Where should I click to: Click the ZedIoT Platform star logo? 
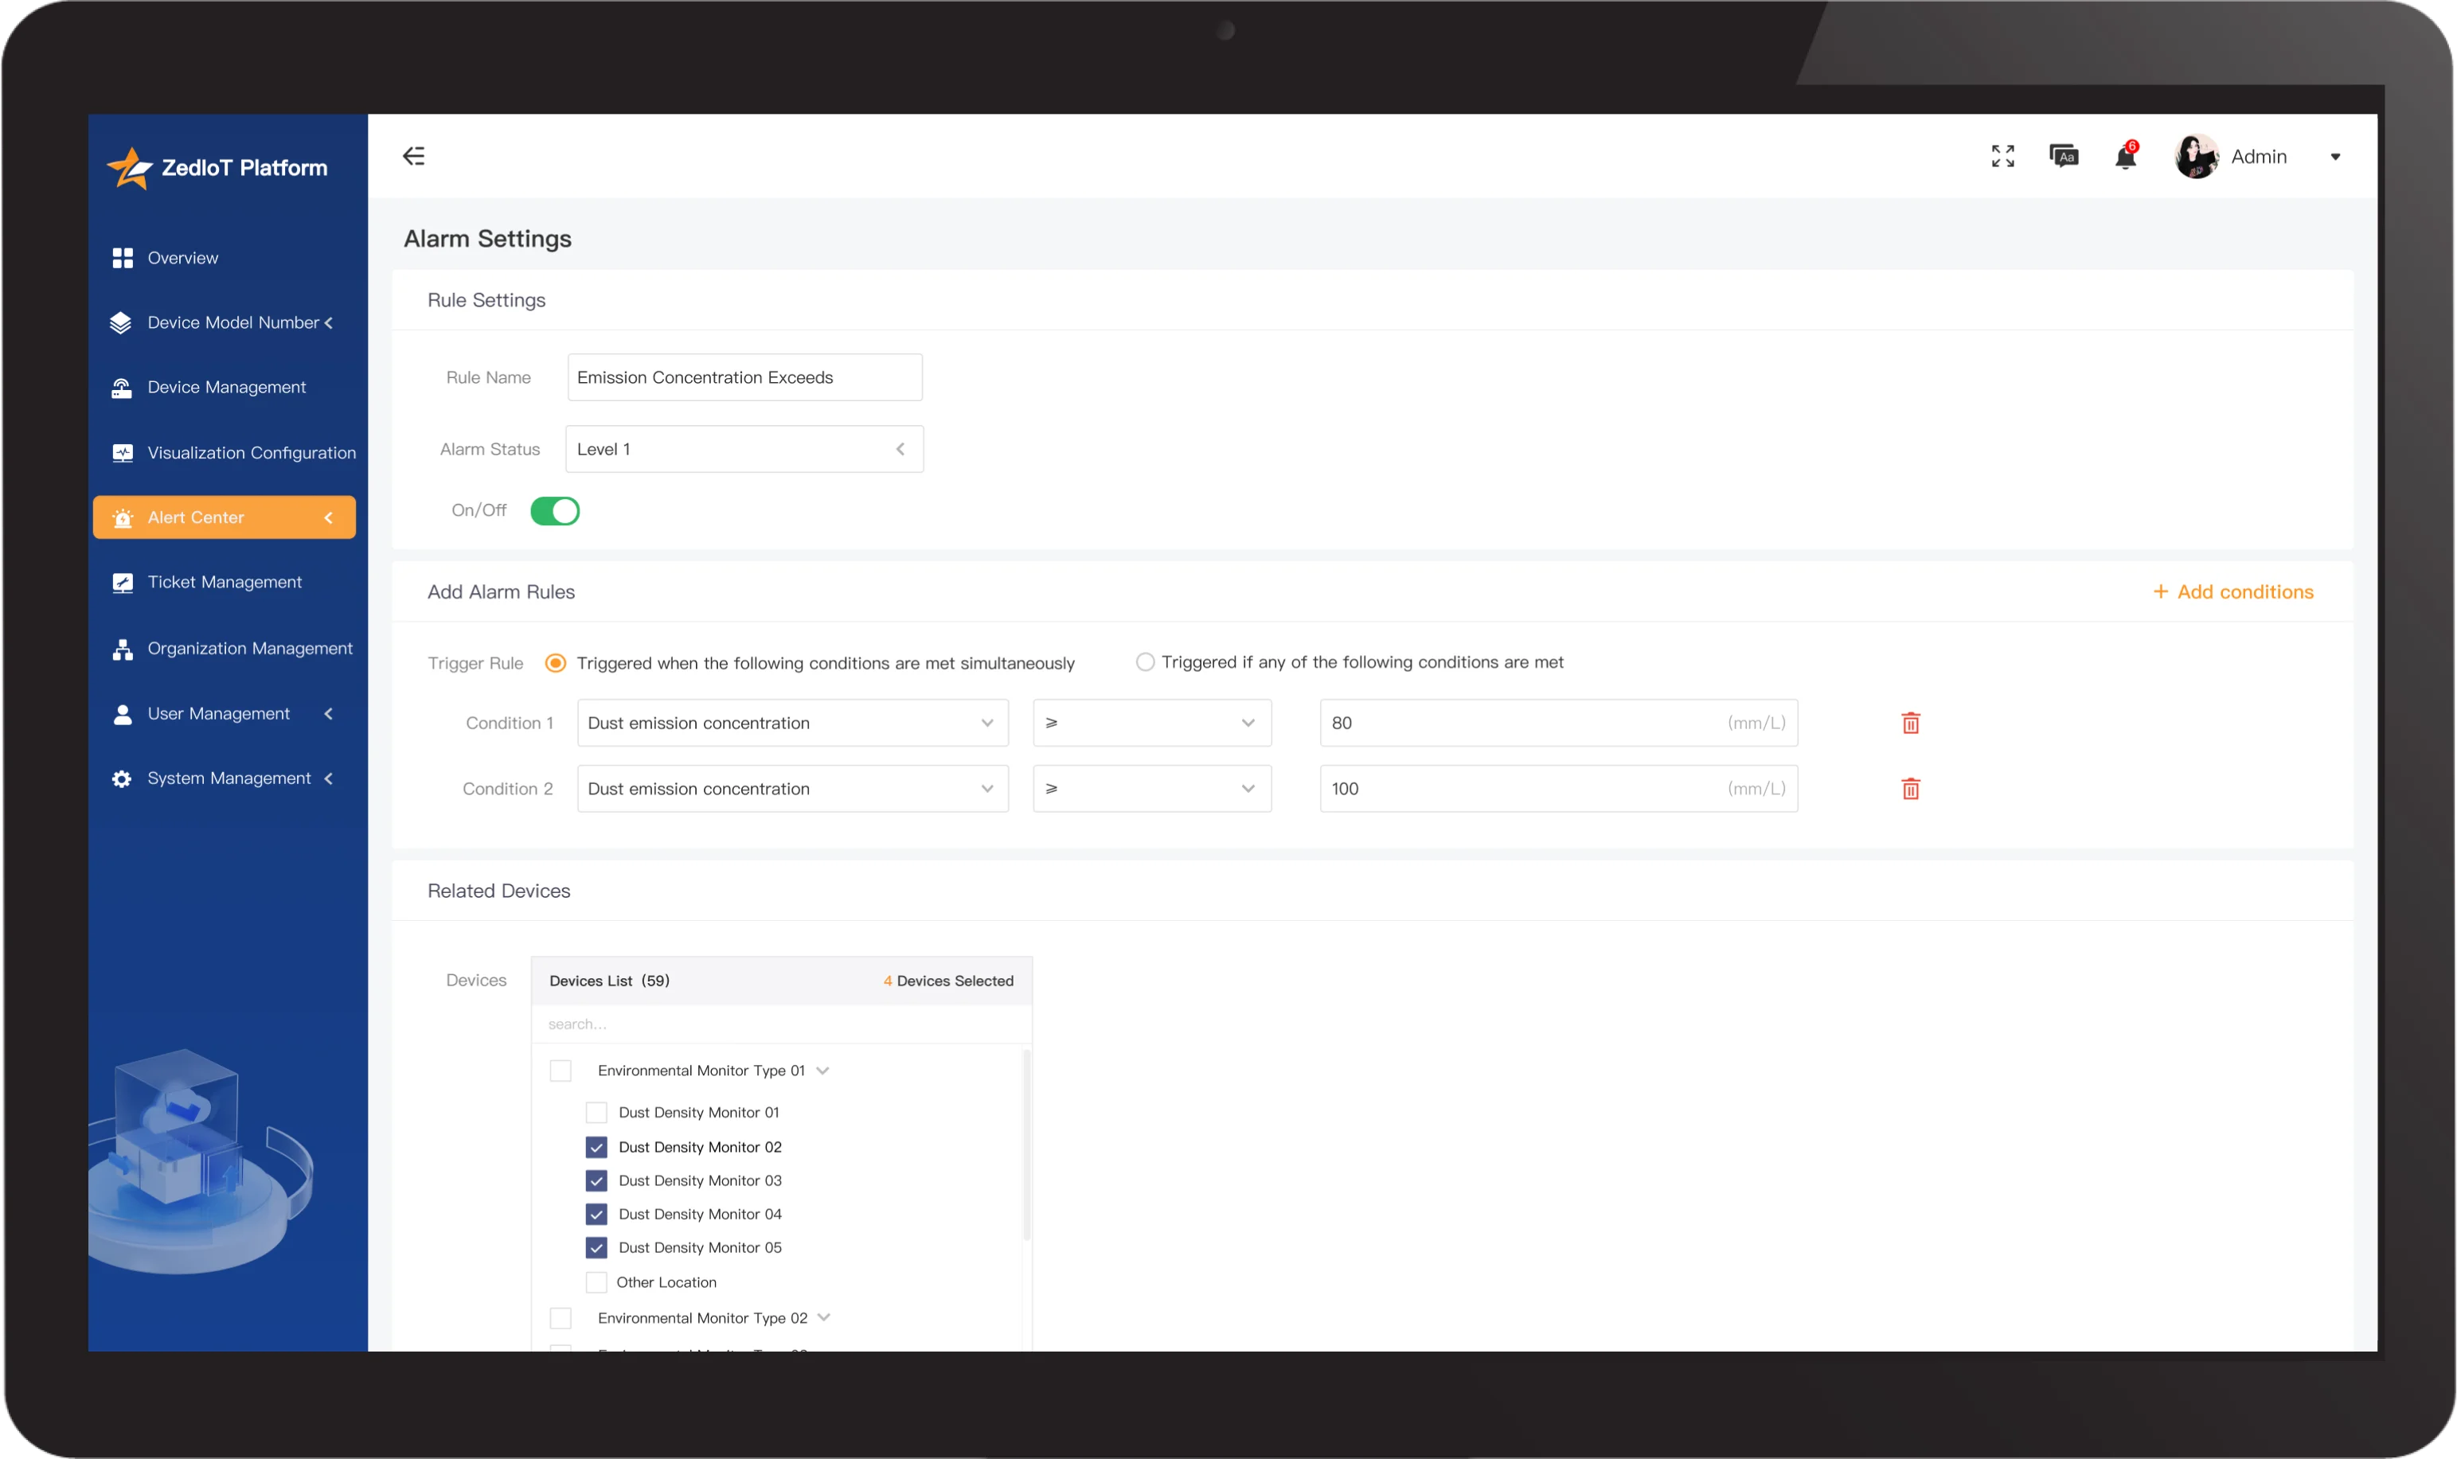[x=130, y=168]
